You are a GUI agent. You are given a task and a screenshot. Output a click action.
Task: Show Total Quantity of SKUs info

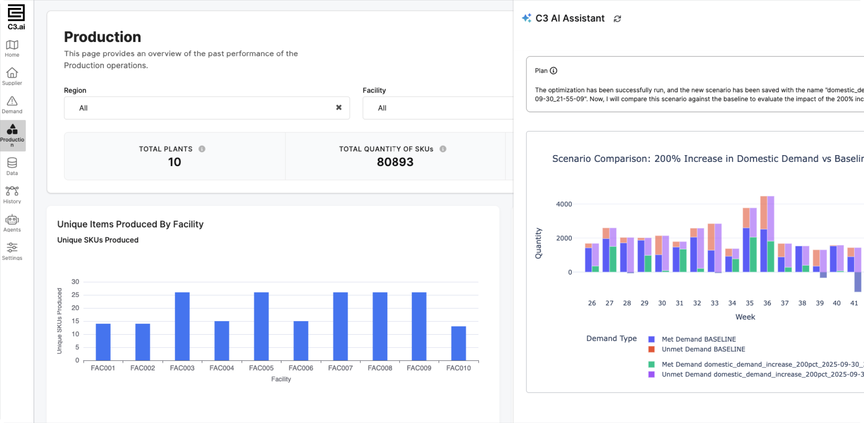pos(443,149)
